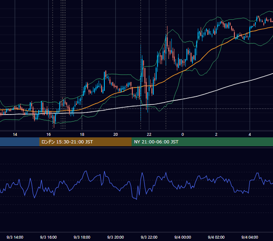The width and height of the screenshot is (273, 241).
Task: Click the cyan dashed vertical marker before 22
Action: click(x=141, y=83)
